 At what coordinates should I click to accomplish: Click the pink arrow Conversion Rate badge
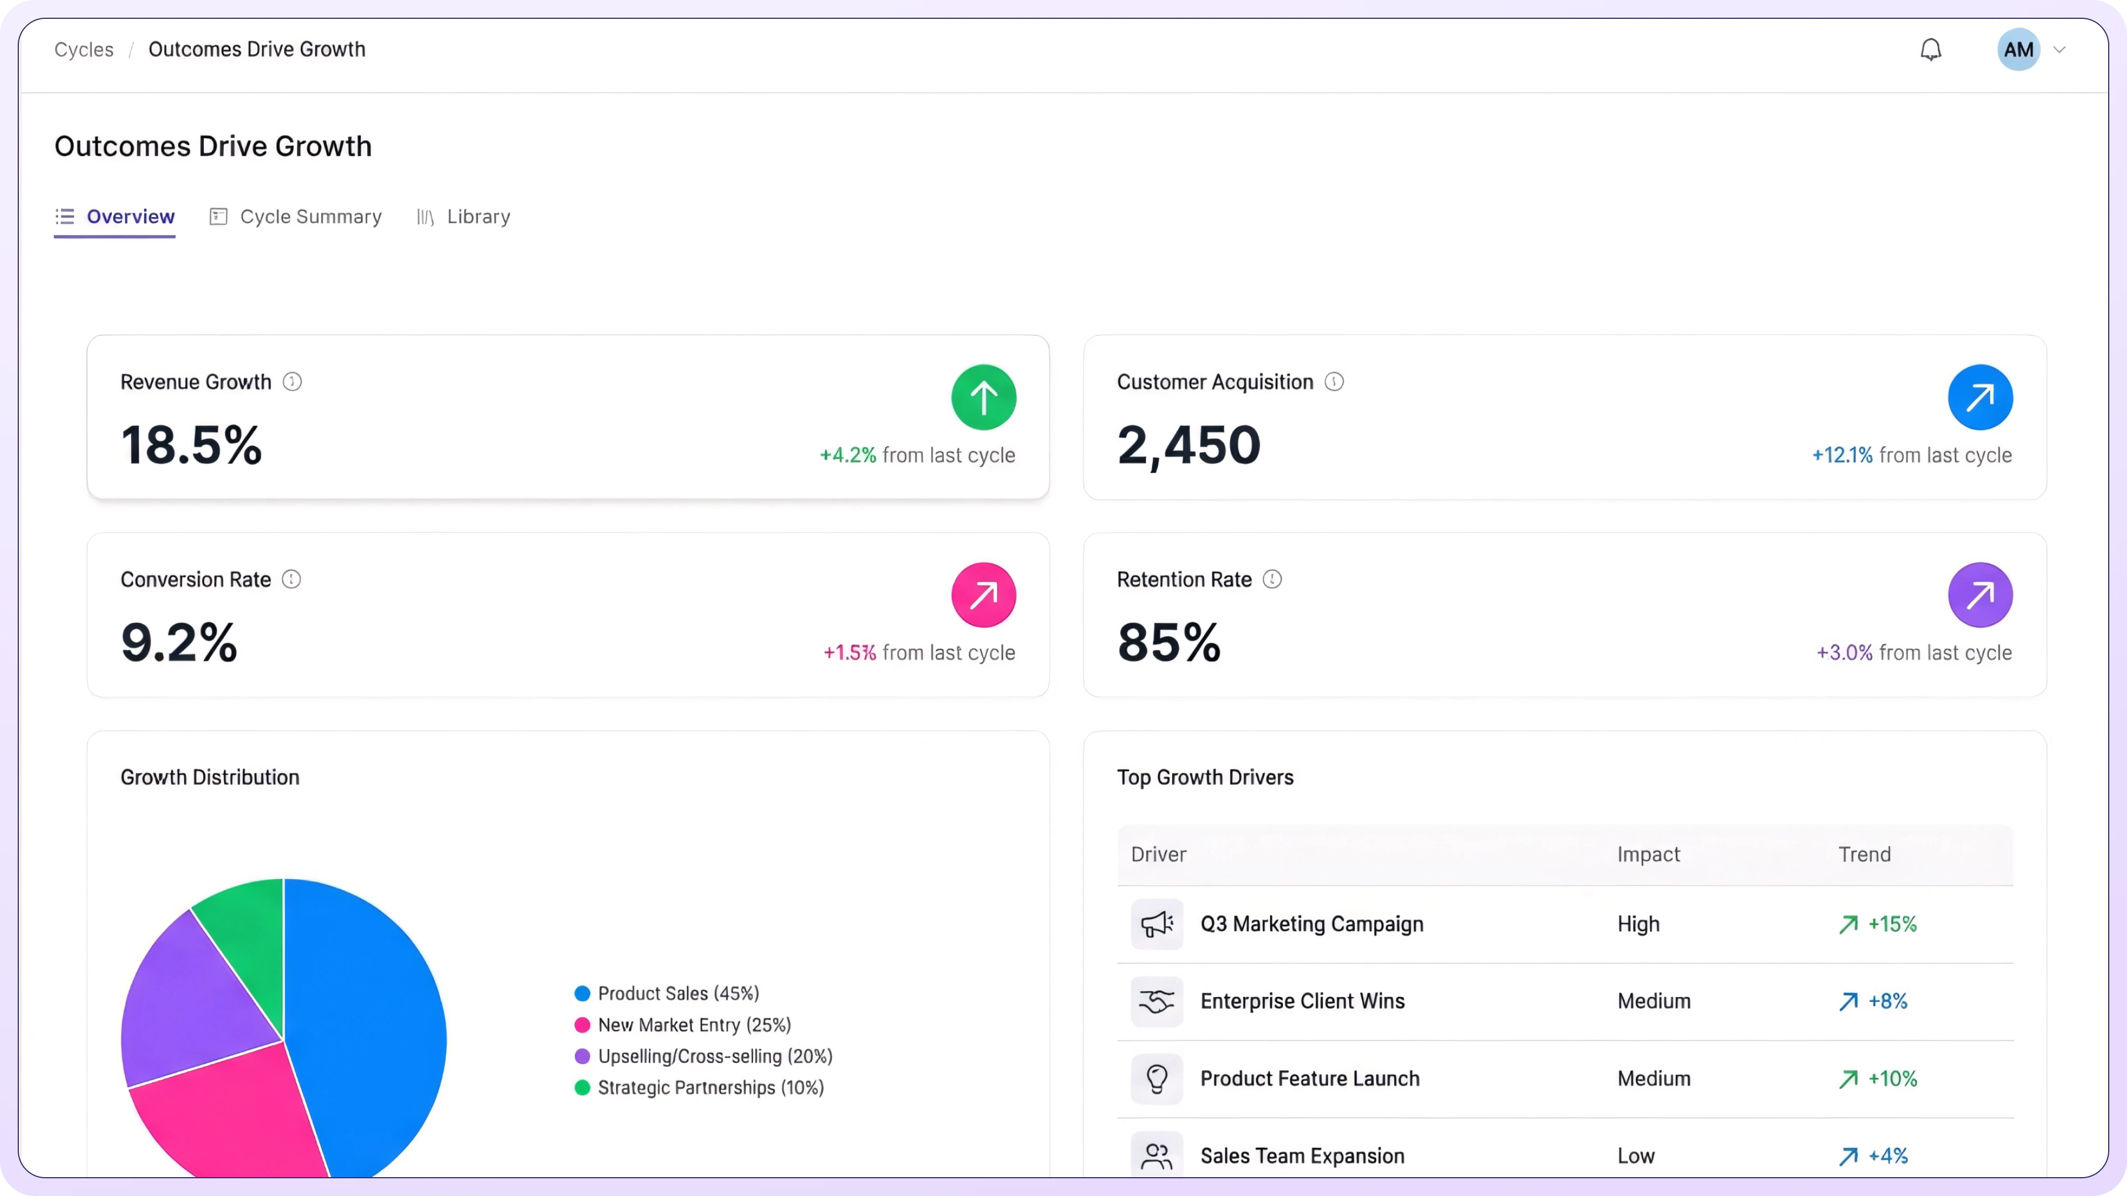[x=983, y=595]
